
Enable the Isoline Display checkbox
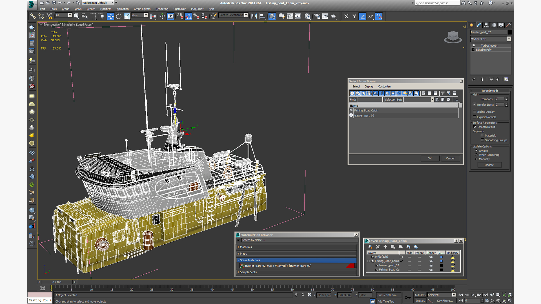pos(475,112)
